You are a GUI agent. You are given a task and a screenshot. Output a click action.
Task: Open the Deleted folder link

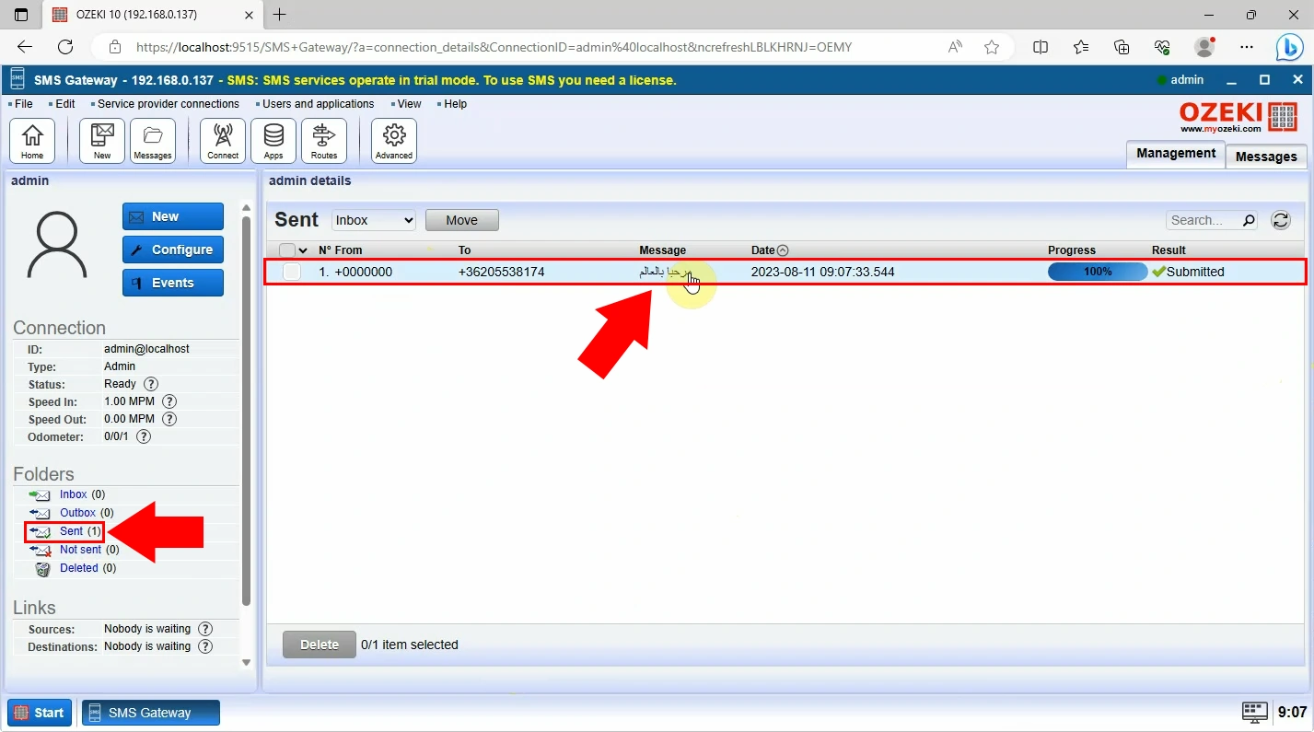79,568
